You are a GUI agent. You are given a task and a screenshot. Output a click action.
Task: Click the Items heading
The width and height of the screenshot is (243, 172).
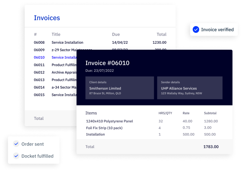pos(91,113)
